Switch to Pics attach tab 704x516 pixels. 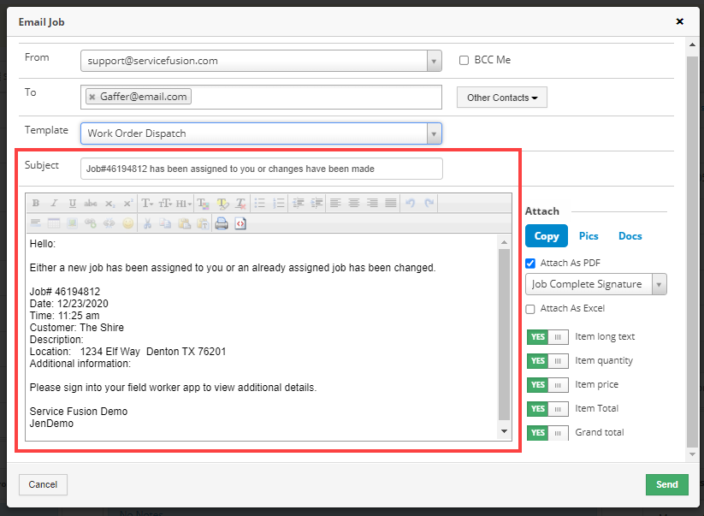click(x=589, y=236)
